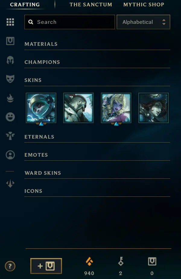
Task: Select the astronaut Teemo skin shard
Action: (x=41, y=108)
